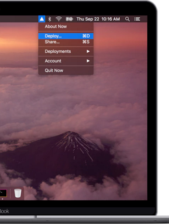
Task: Select the Deploy… menu item
Action: [66, 36]
